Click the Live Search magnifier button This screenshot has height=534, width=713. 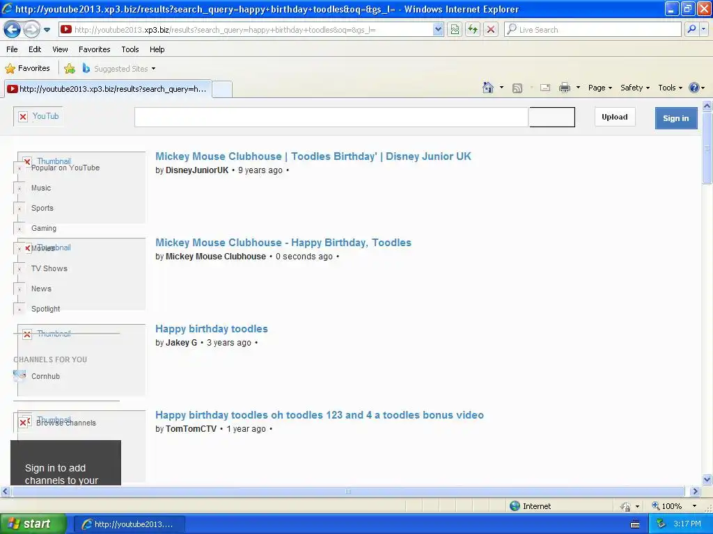(691, 30)
